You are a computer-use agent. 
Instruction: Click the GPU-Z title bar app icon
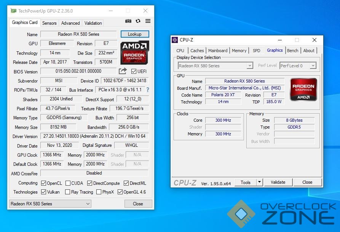coord(13,11)
